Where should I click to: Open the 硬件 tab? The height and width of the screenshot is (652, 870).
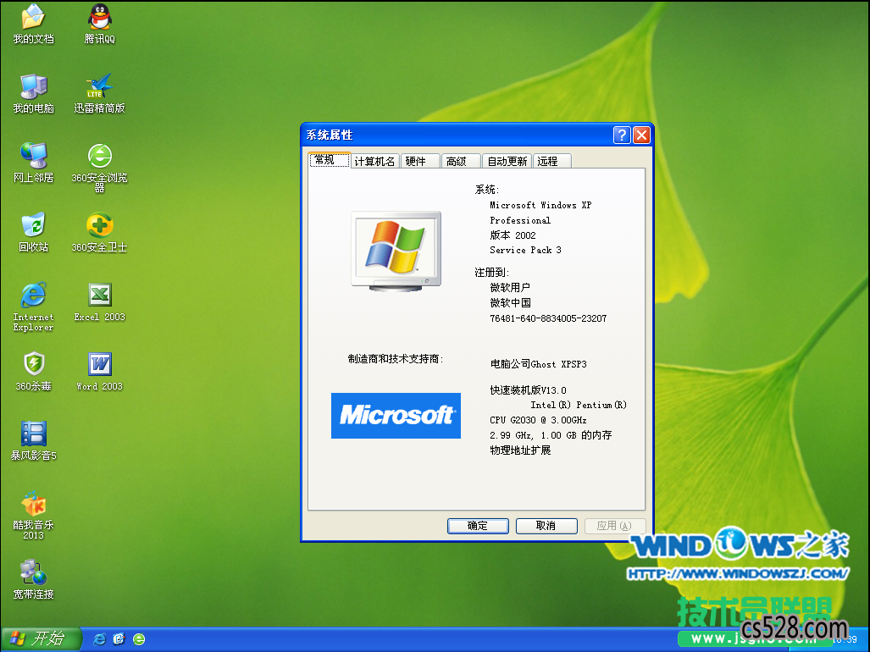pyautogui.click(x=419, y=161)
